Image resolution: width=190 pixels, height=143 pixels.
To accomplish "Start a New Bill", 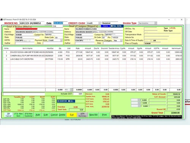I will [x=93, y=115].
